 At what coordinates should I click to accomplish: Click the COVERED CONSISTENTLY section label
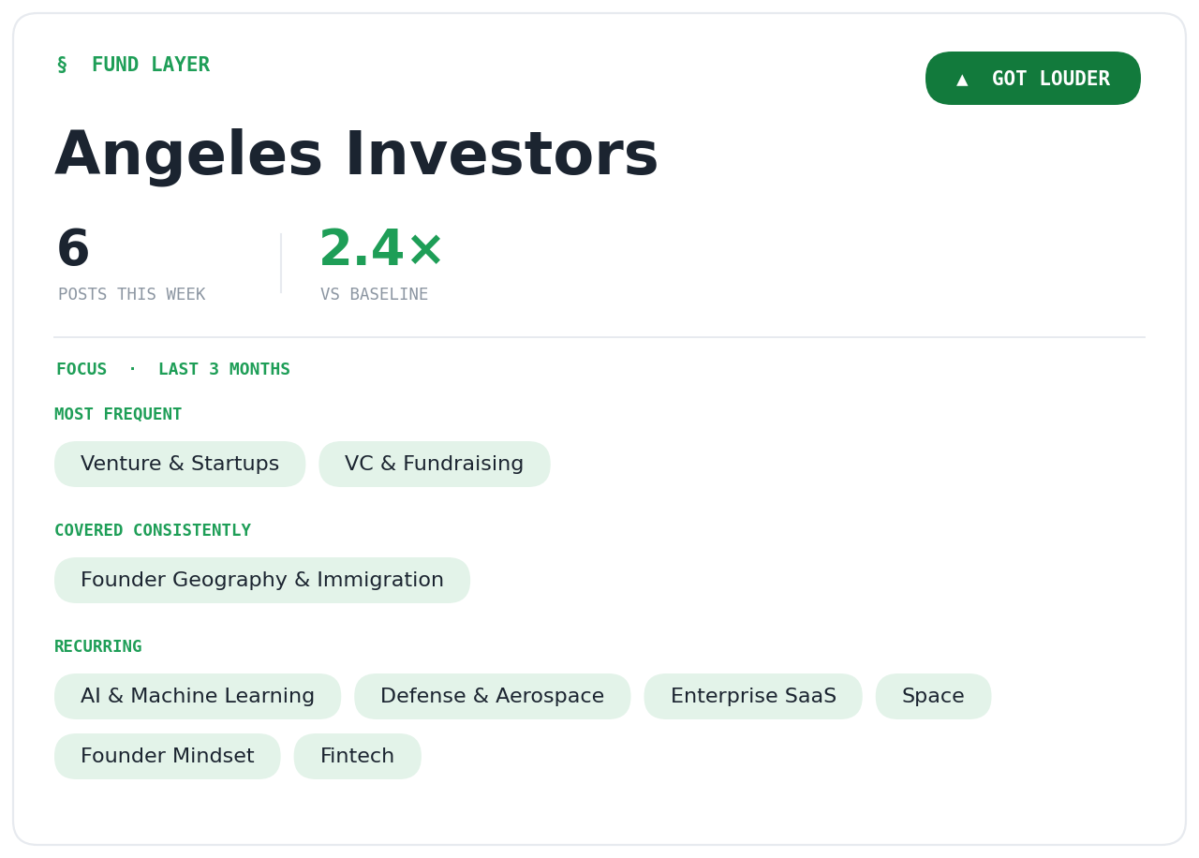(153, 530)
